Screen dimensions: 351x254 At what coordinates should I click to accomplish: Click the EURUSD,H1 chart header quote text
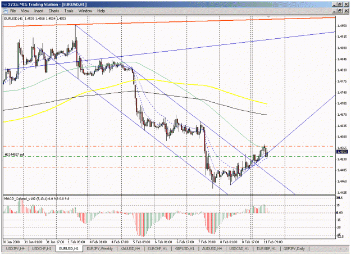[x=35, y=19]
